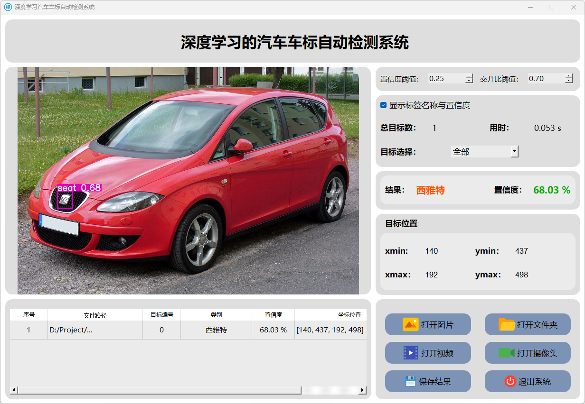Click the 文件路径 column header
The image size is (585, 404).
95,315
